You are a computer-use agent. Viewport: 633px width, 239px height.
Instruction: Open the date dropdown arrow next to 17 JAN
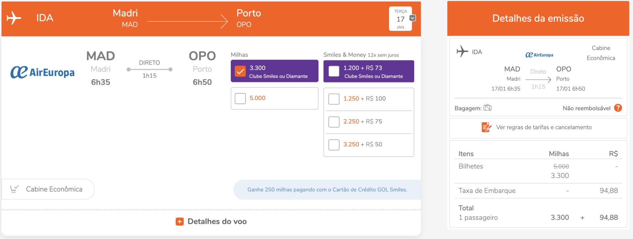point(412,18)
